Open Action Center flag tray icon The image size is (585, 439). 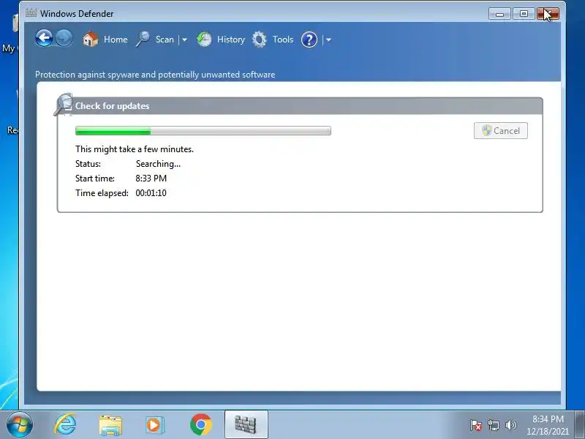(476, 425)
